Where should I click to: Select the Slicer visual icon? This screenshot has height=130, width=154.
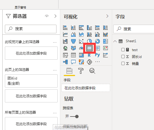point(65,55)
